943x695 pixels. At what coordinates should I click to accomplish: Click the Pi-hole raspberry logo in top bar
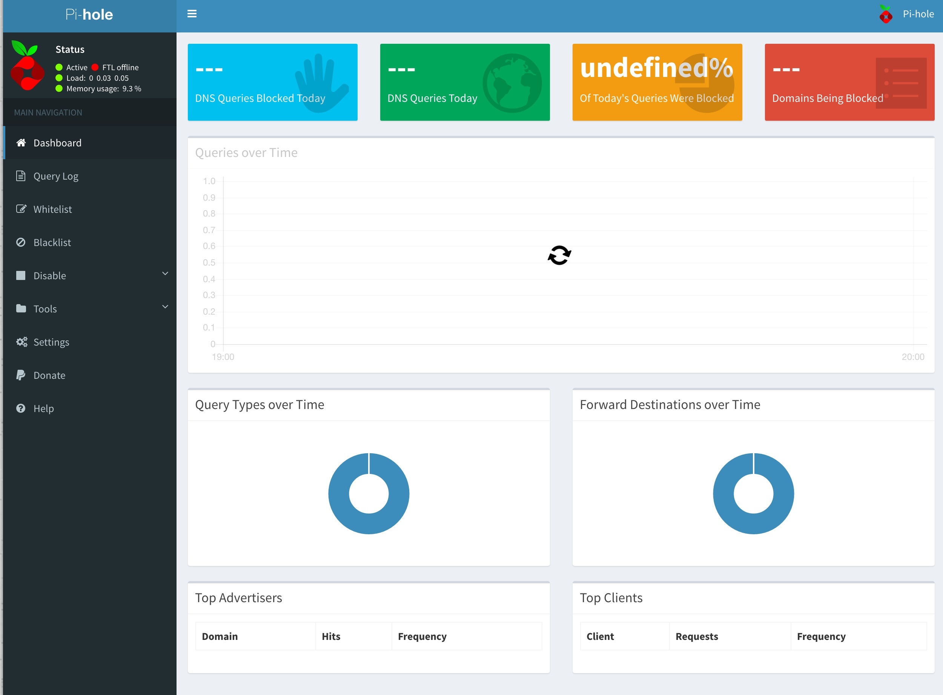coord(886,15)
